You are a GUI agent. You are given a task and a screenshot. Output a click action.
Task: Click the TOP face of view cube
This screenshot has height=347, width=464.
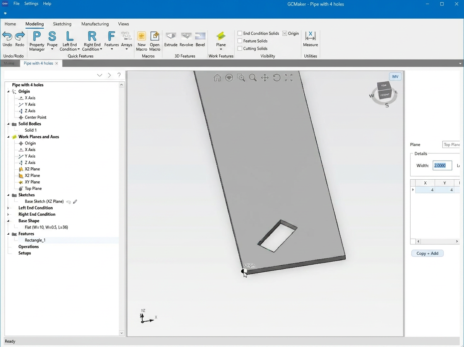[384, 86]
